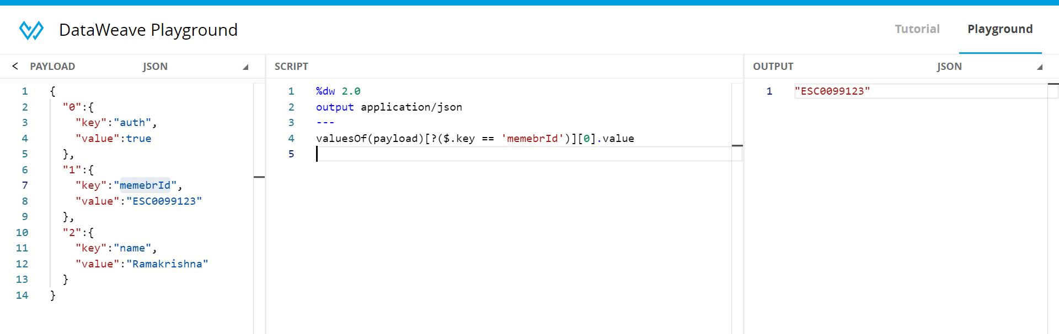Switch to the Playground tab

(x=1000, y=29)
